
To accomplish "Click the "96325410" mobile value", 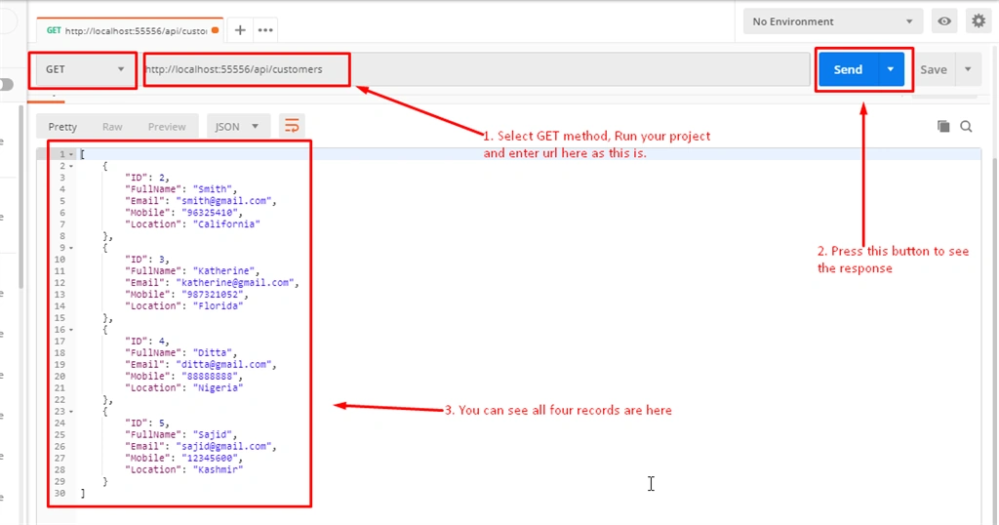I will point(210,212).
